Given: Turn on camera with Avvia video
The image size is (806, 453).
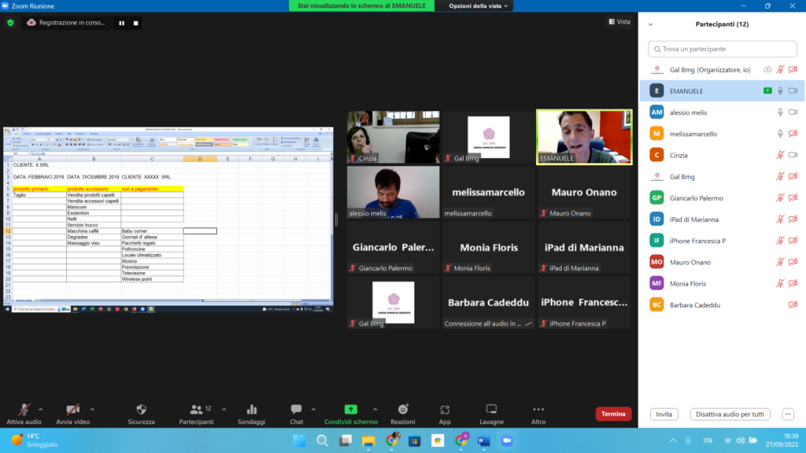Looking at the screenshot, I should pyautogui.click(x=72, y=410).
